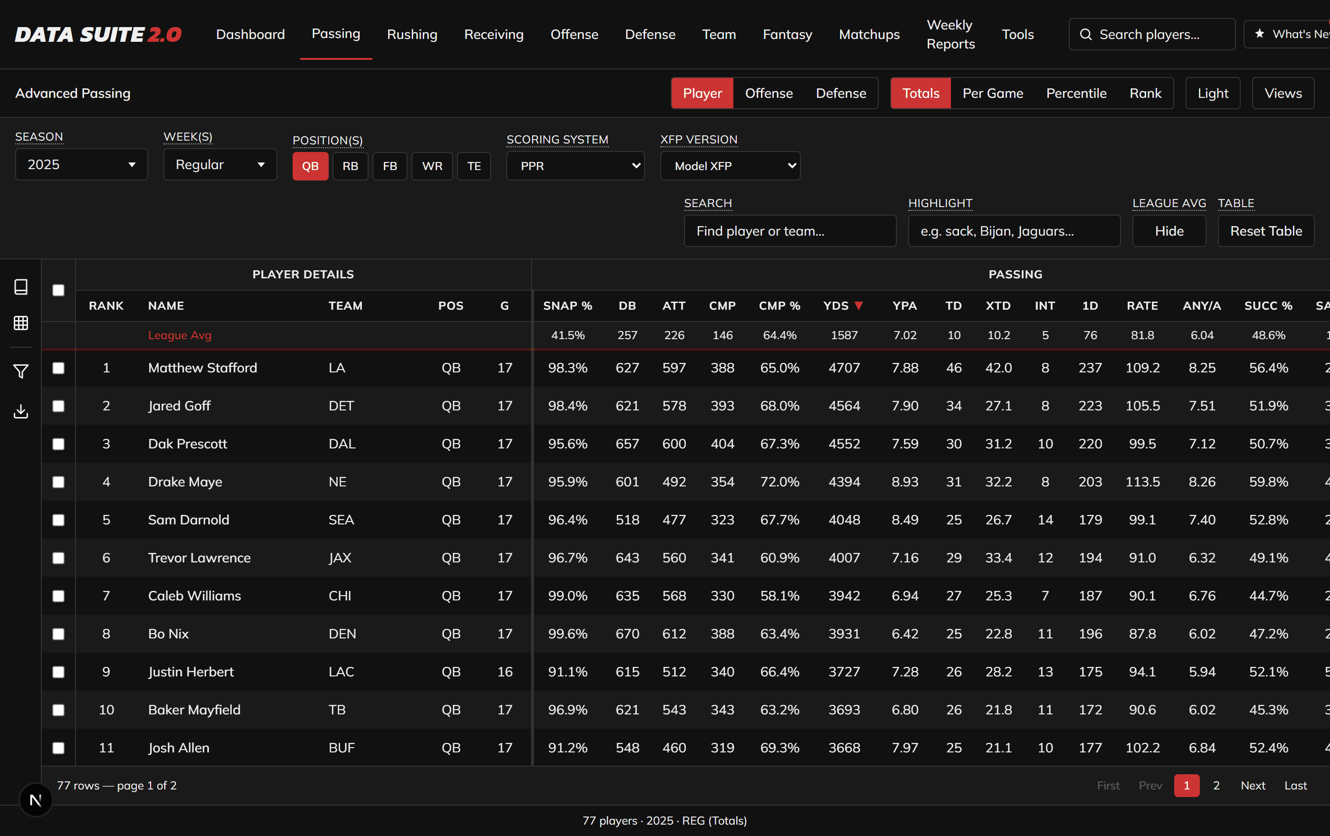1330x836 pixels.
Task: Switch to Percentile stat mode
Action: (x=1076, y=93)
